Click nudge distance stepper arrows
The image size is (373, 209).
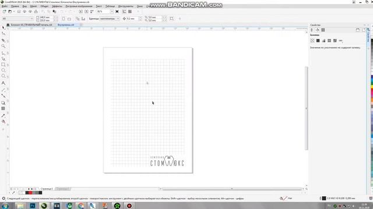(x=140, y=19)
